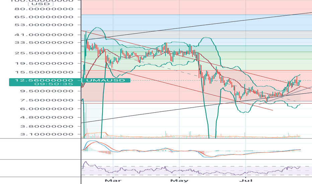The width and height of the screenshot is (312, 184).
Task: Click the 80.00000000 price axis label
Action: coord(44,9)
